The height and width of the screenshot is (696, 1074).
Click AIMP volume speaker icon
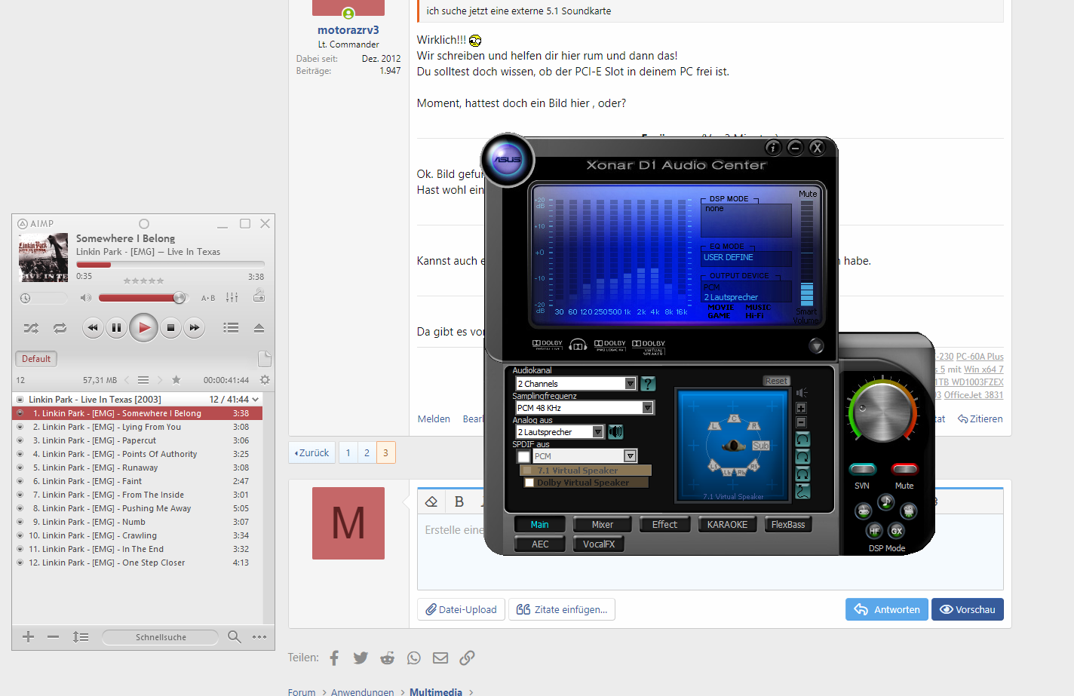tap(86, 298)
